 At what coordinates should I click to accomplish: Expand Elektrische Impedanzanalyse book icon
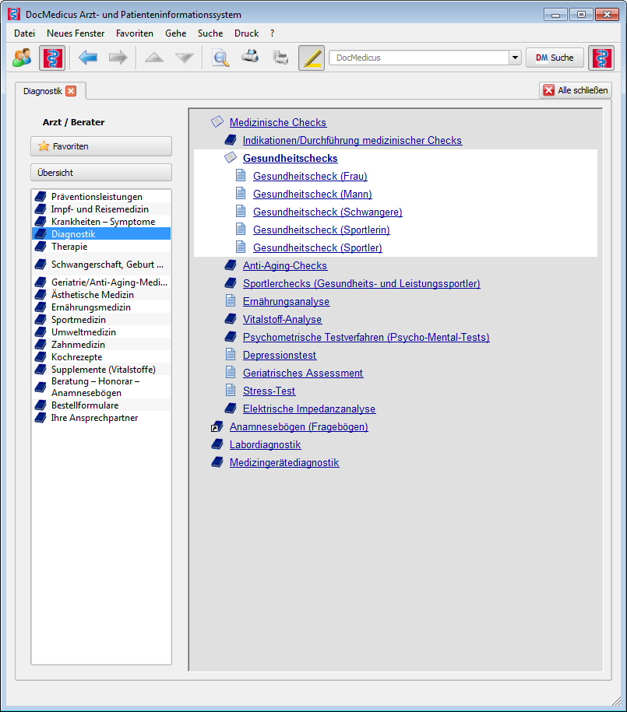tap(231, 409)
